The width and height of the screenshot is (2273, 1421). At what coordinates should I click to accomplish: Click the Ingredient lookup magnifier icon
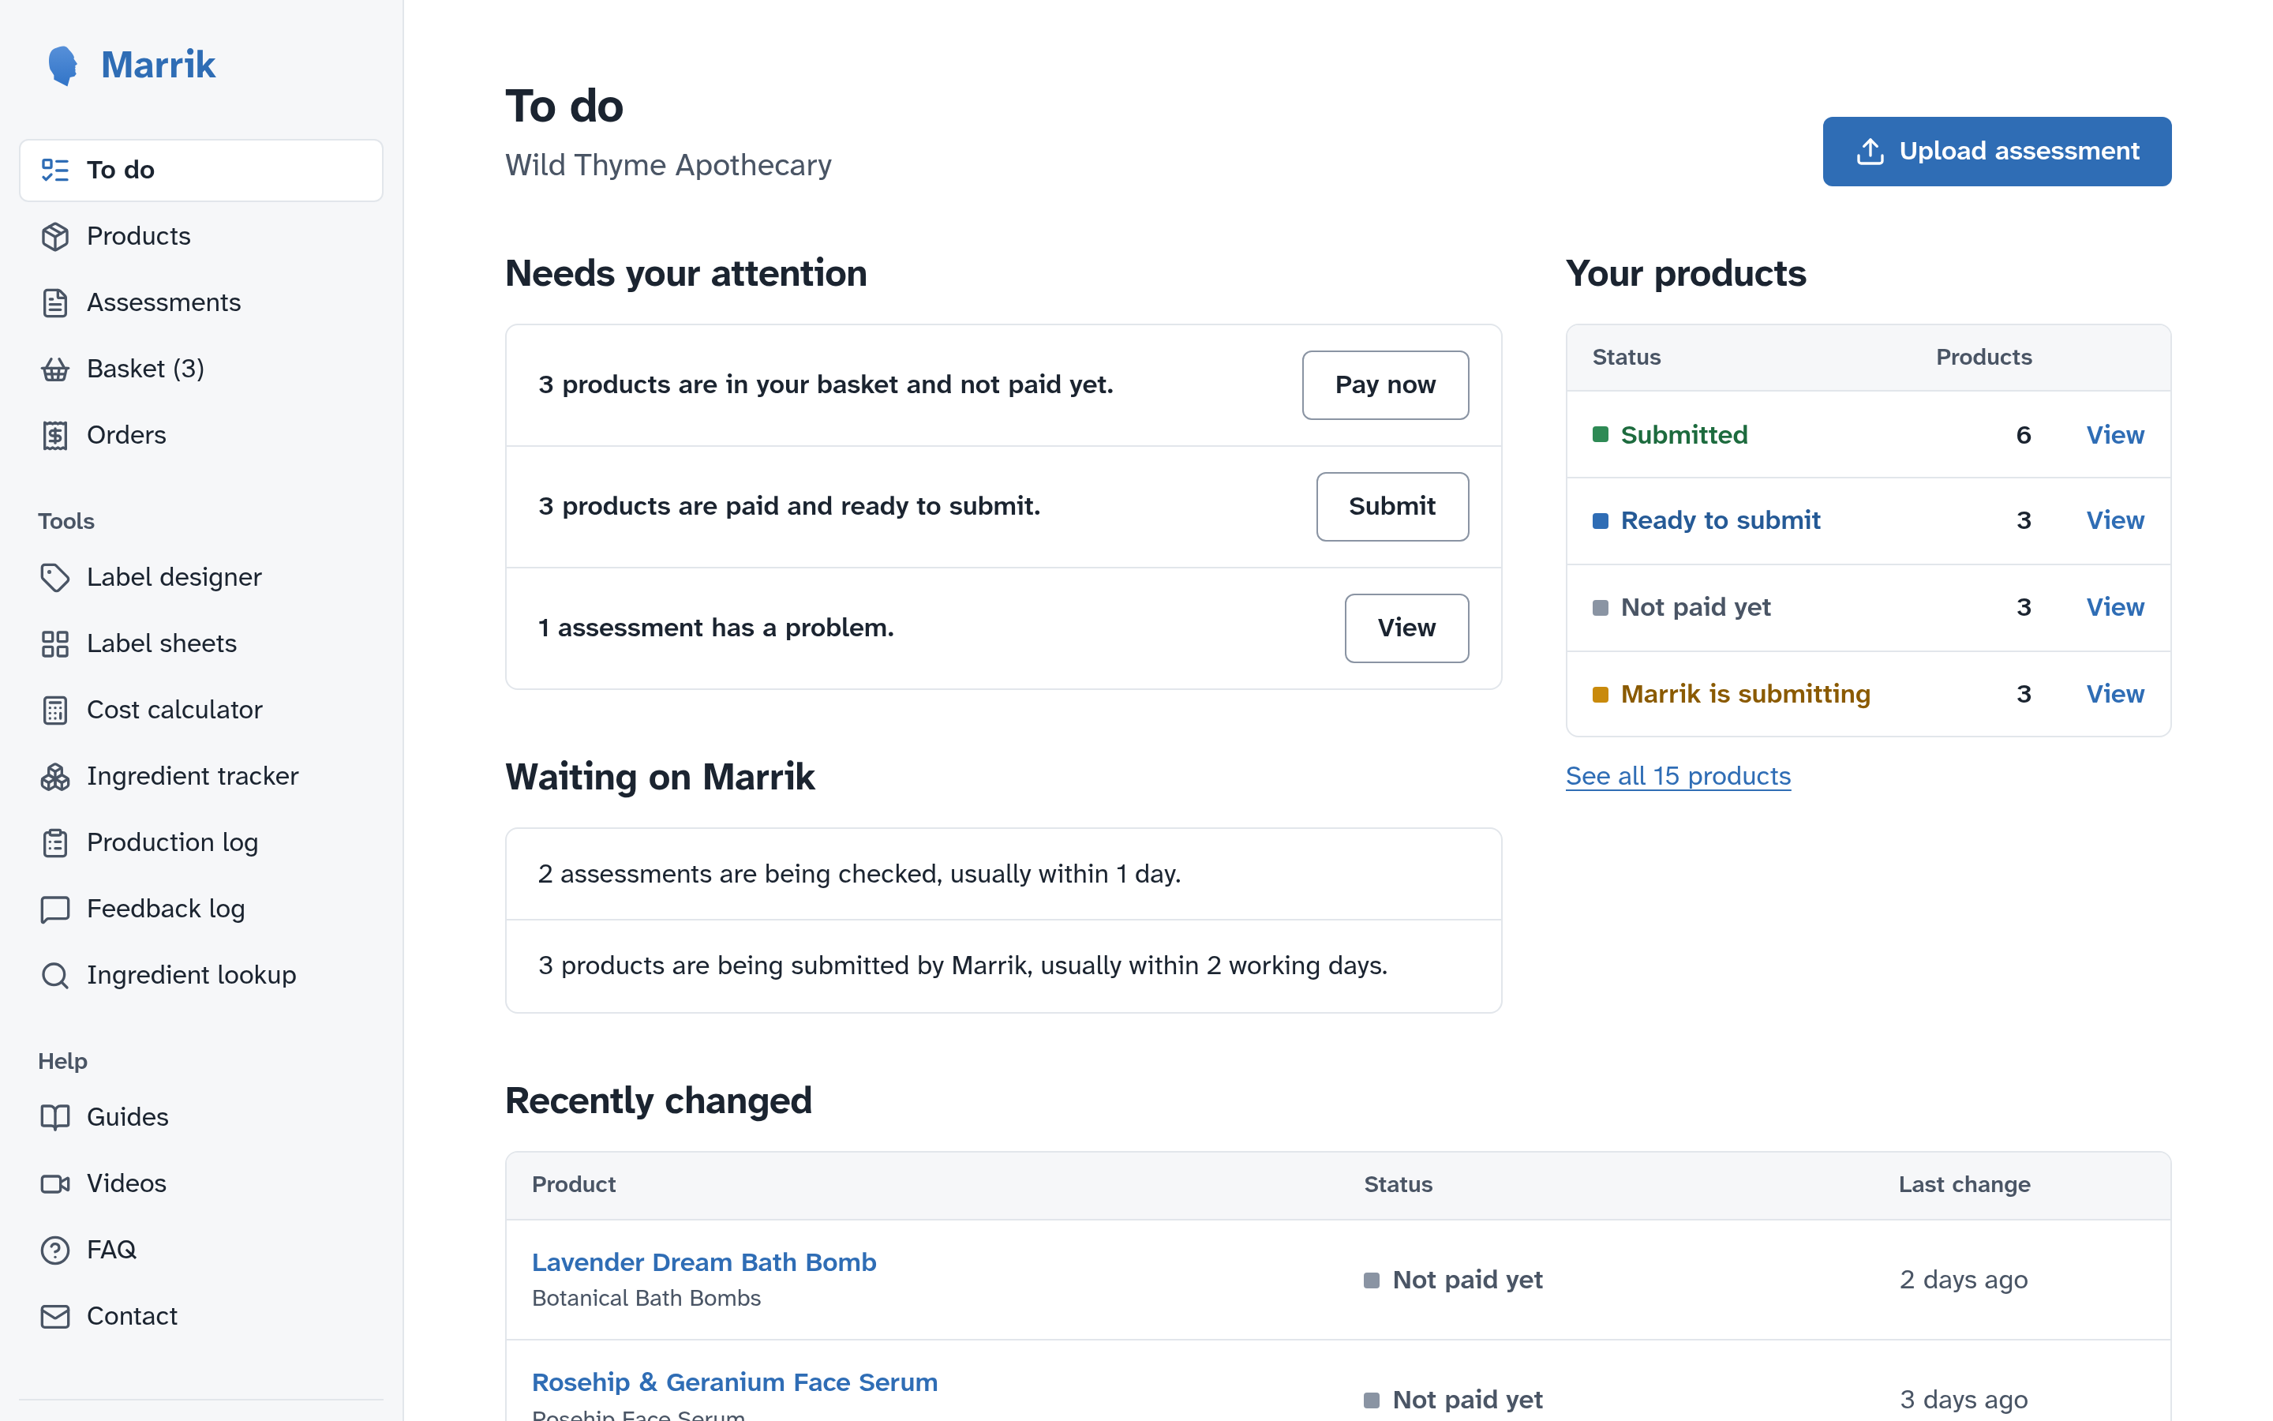(x=54, y=976)
